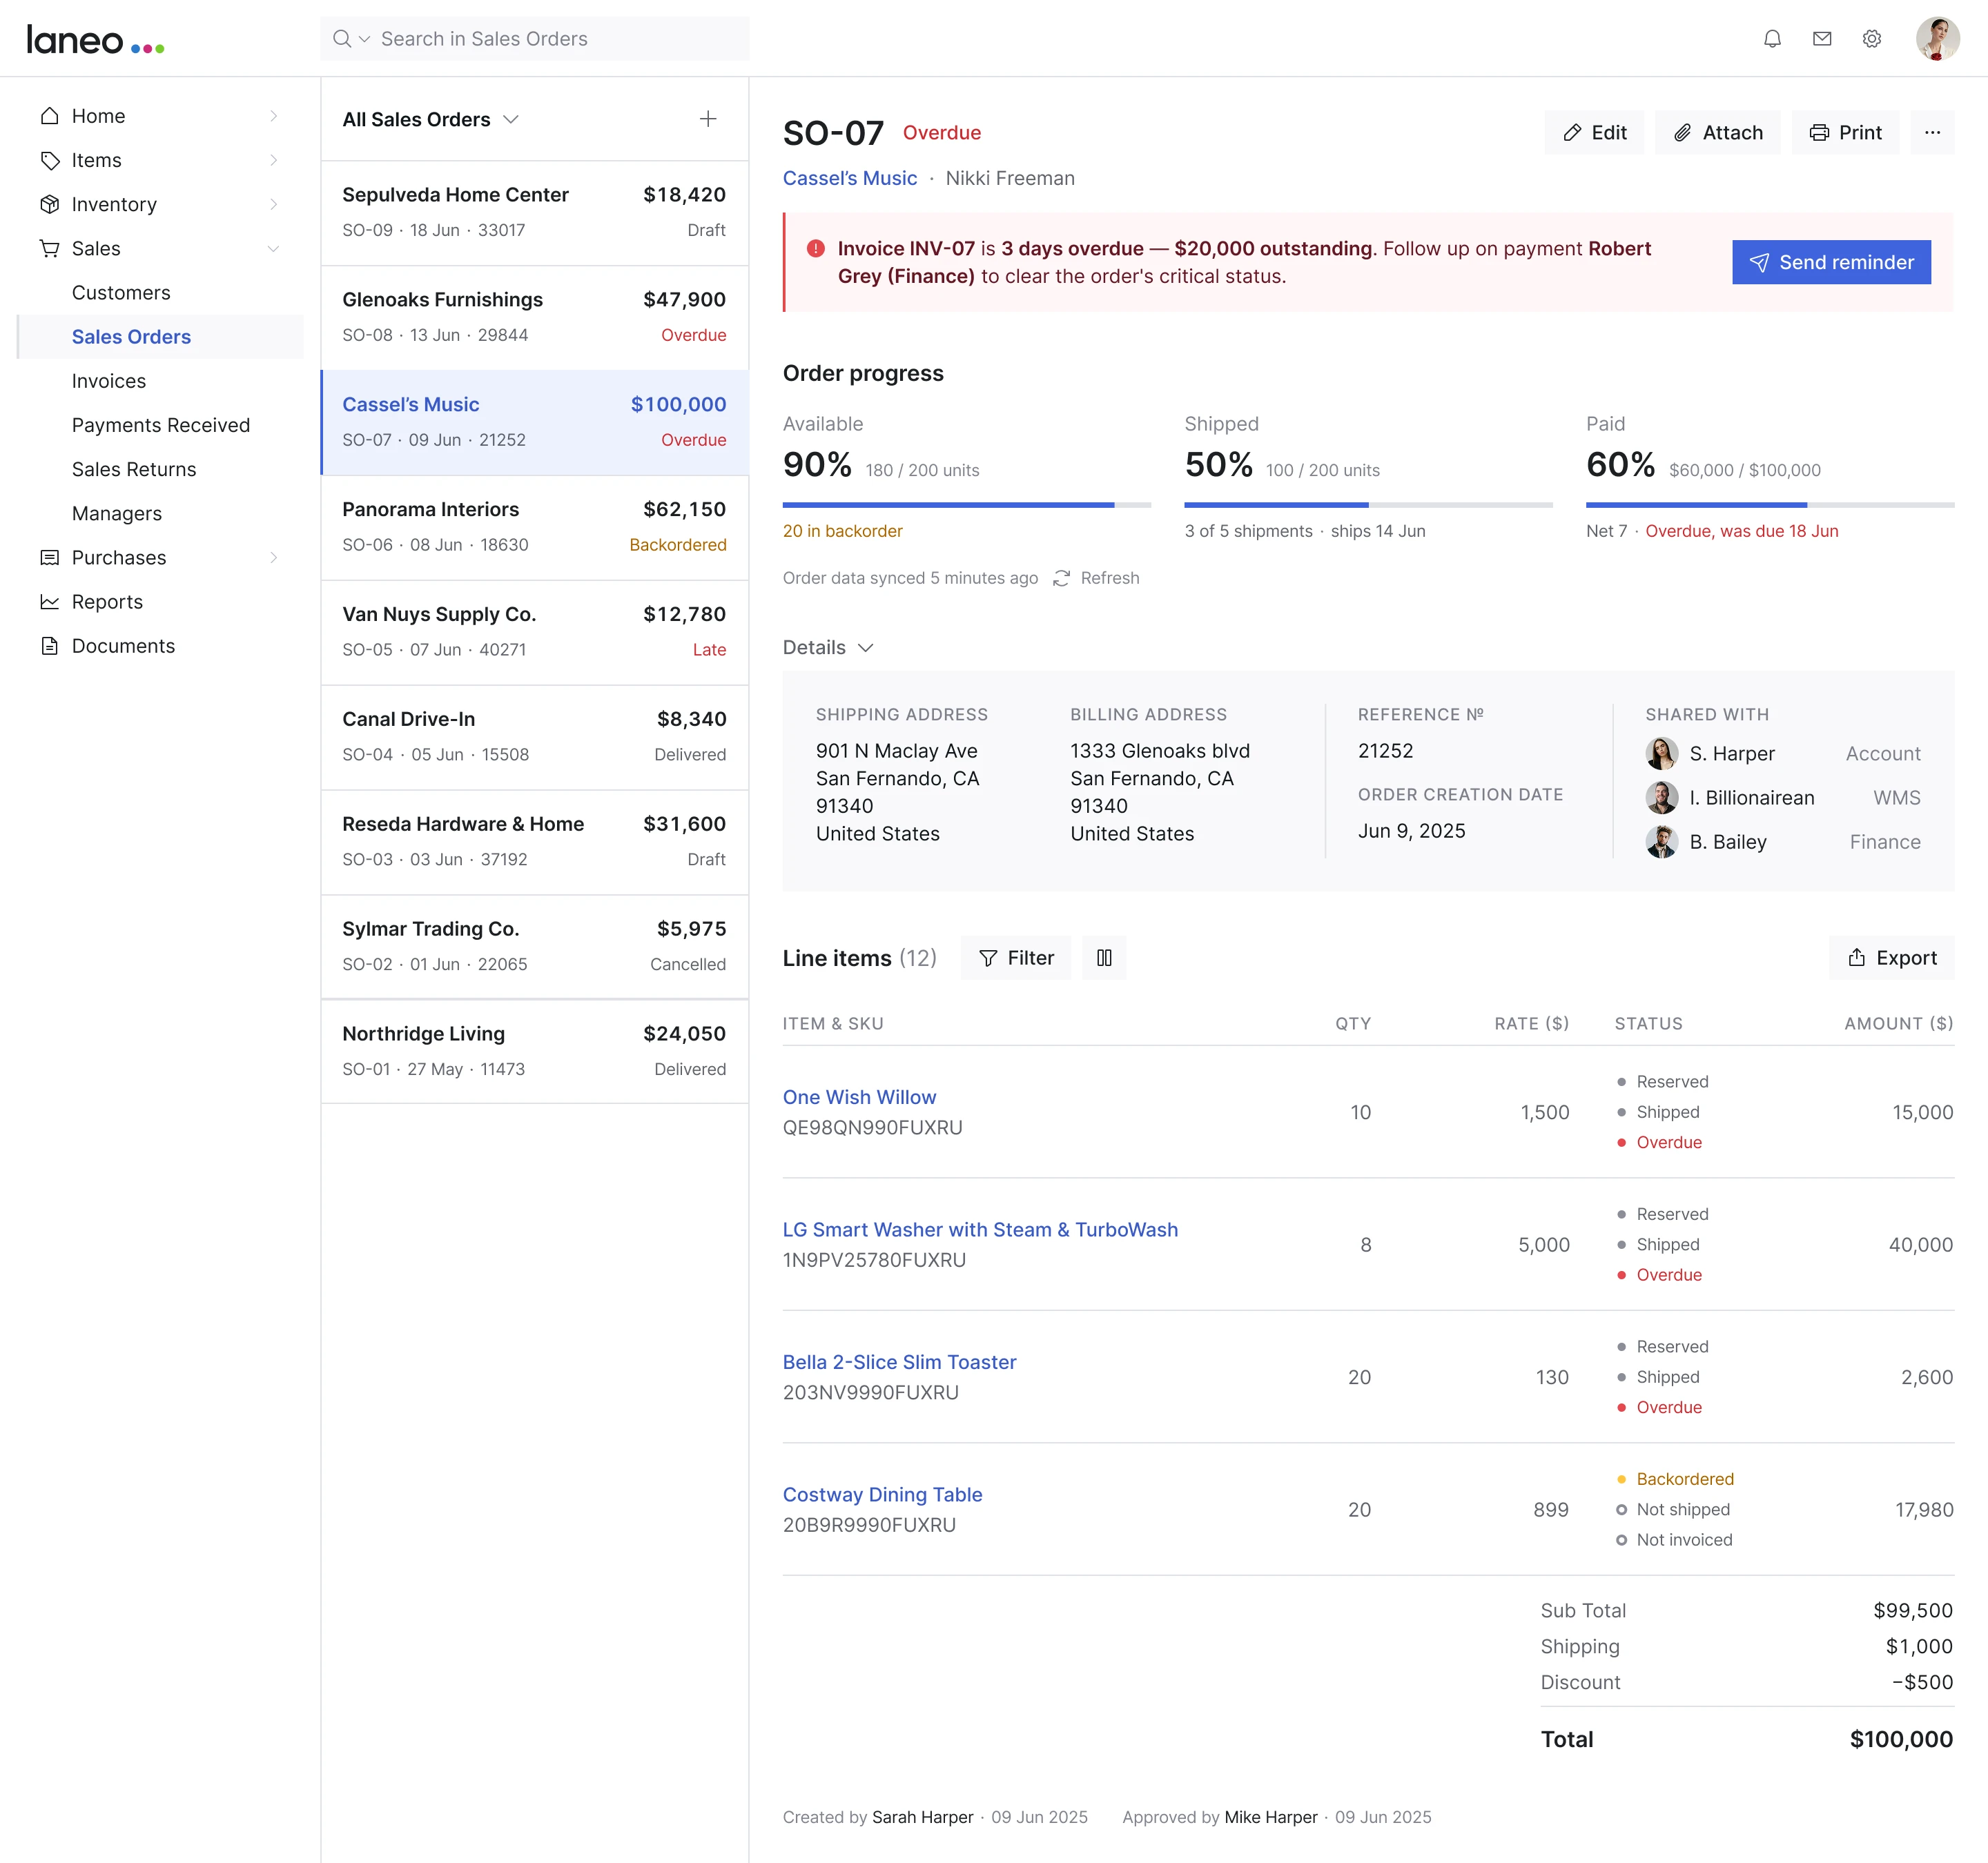Viewport: 1988px width, 1863px height.
Task: Open the All Sales Orders dropdown
Action: pyautogui.click(x=431, y=119)
